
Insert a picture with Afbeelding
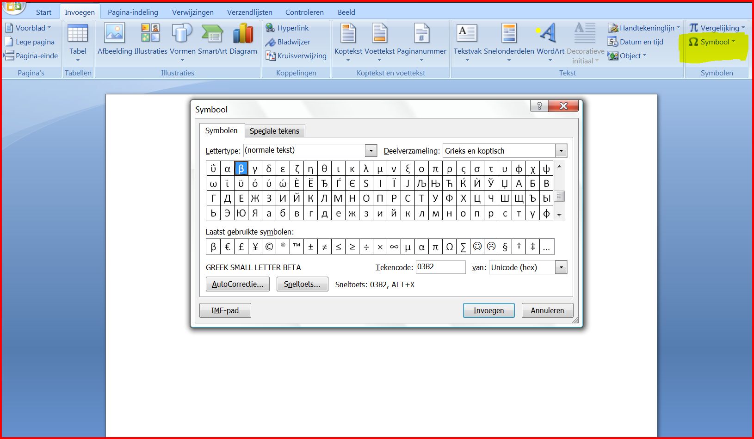(x=115, y=39)
